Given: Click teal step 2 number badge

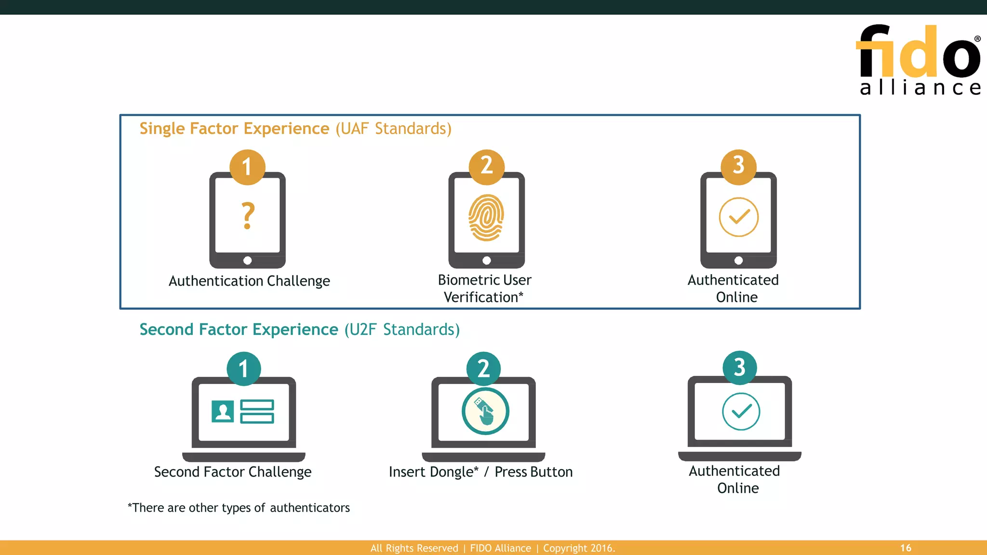Looking at the screenshot, I should pyautogui.click(x=483, y=369).
